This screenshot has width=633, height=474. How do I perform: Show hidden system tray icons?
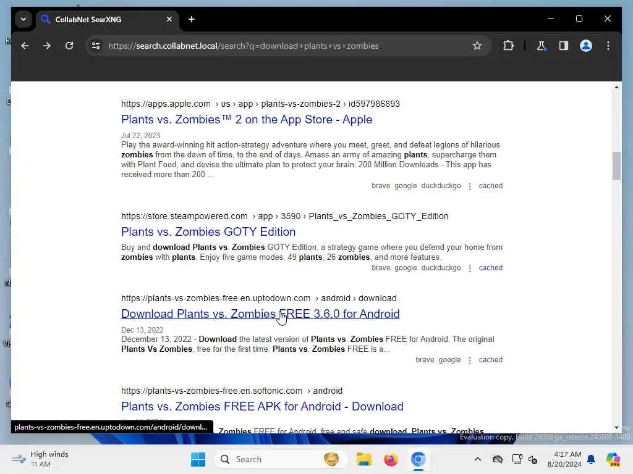click(478, 459)
